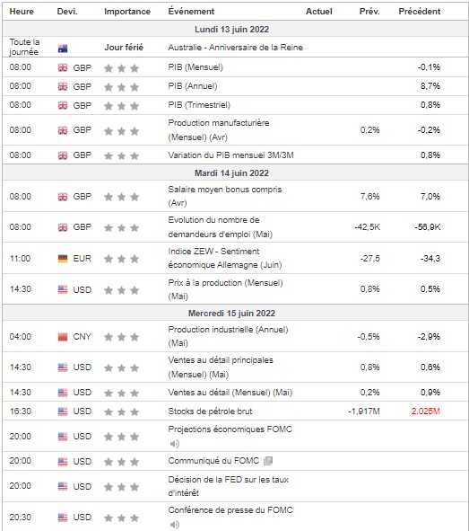Click the Chinese flag next to CNY
The image size is (469, 531).
pos(63,337)
